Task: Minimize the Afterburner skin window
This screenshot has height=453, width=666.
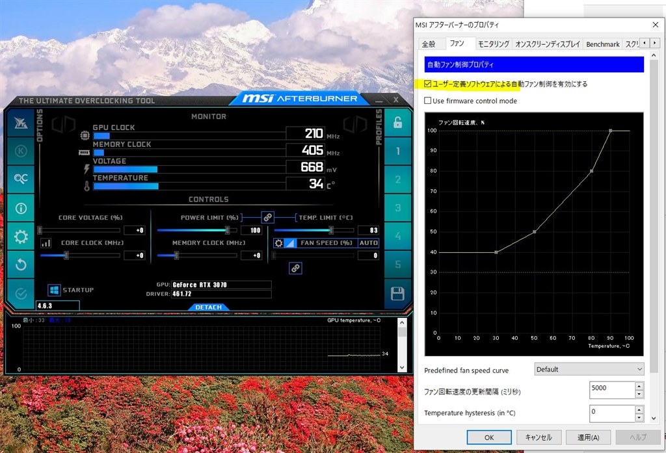Action: 379,100
